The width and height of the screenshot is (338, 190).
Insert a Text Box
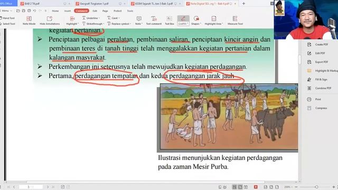coord(170,21)
